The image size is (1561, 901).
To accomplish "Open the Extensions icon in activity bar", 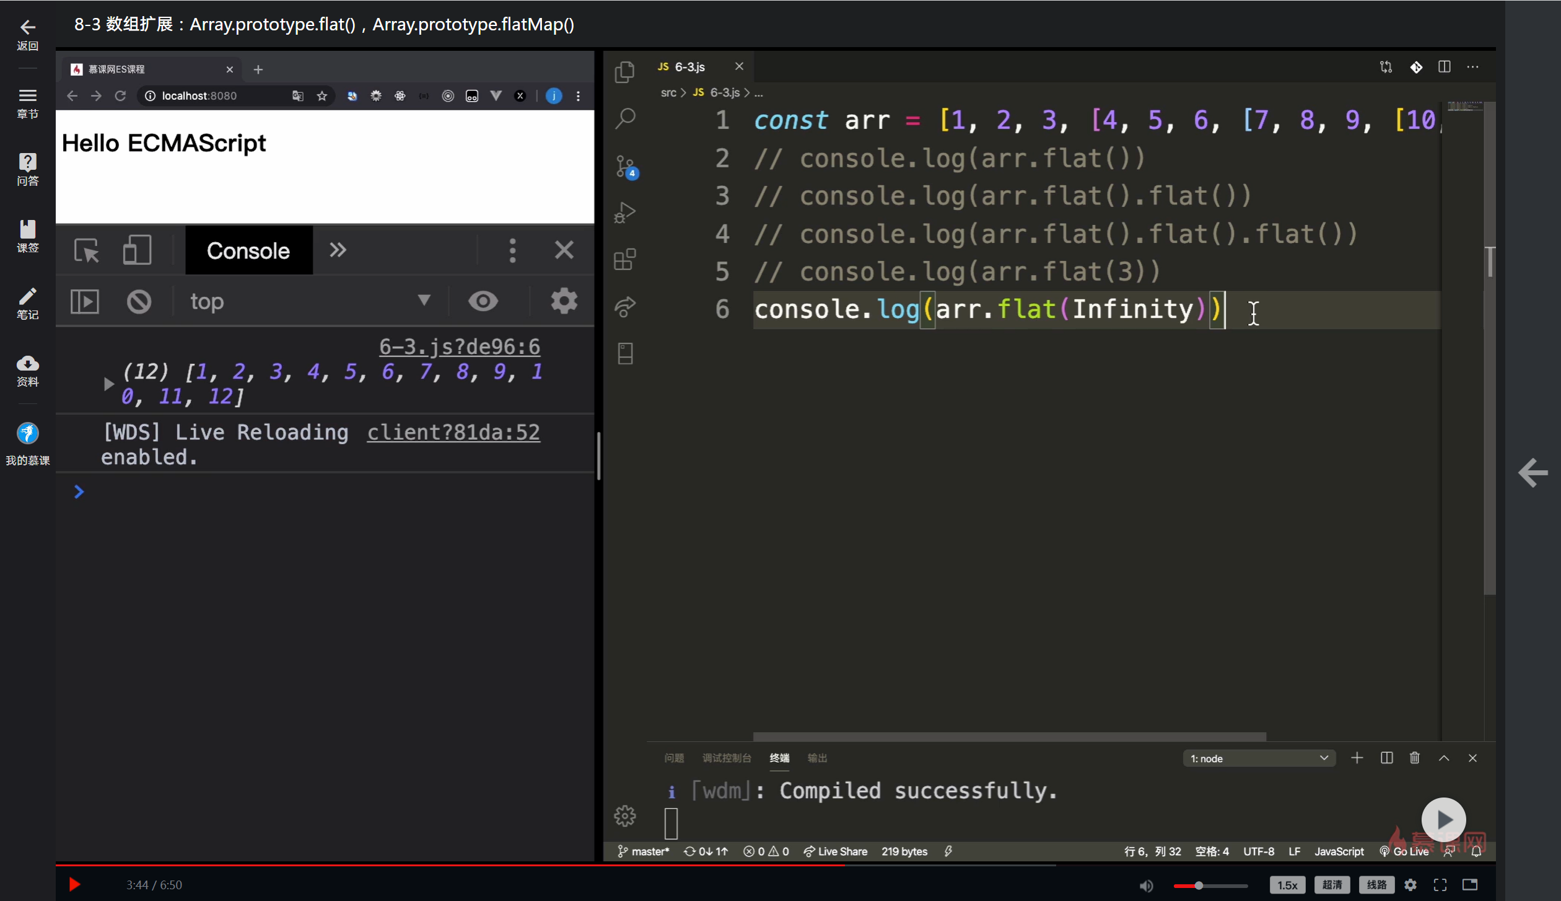I will (625, 259).
